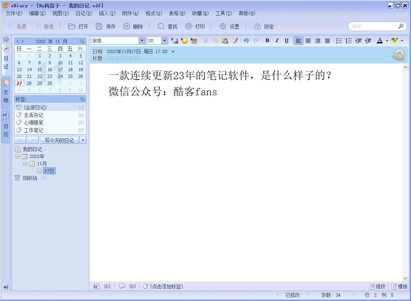The height and width of the screenshot is (301, 411).
Task: Cut selection with the scissors icon
Action: point(206,41)
